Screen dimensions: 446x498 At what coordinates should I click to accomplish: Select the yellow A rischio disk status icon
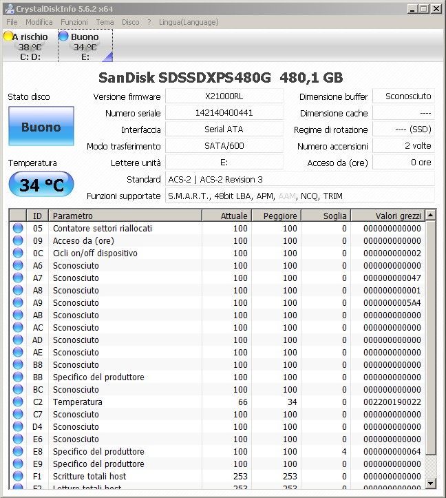8,36
